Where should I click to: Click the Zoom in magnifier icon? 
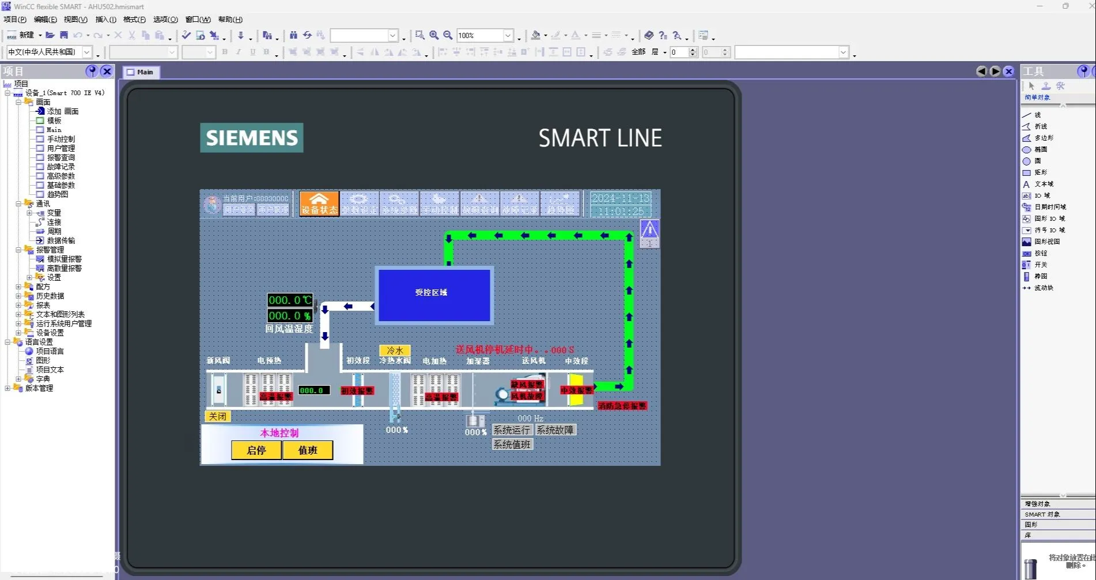(434, 35)
